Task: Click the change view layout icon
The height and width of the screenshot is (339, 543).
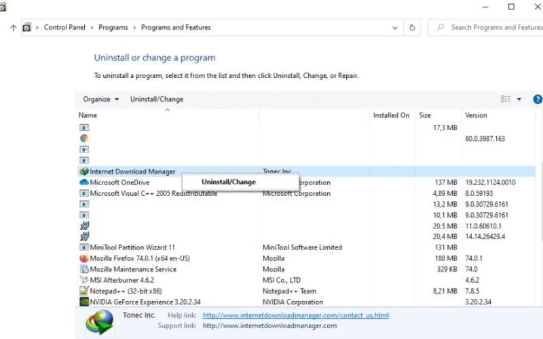Action: click(x=506, y=99)
